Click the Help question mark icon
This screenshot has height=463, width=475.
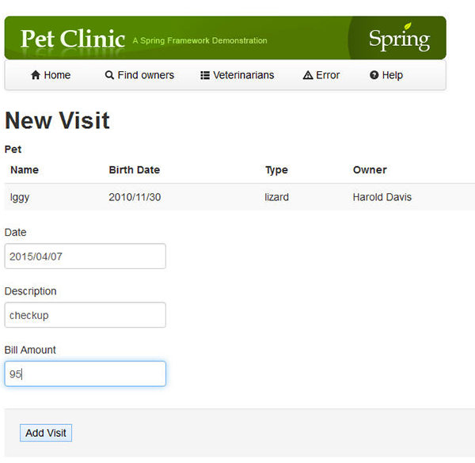click(374, 75)
